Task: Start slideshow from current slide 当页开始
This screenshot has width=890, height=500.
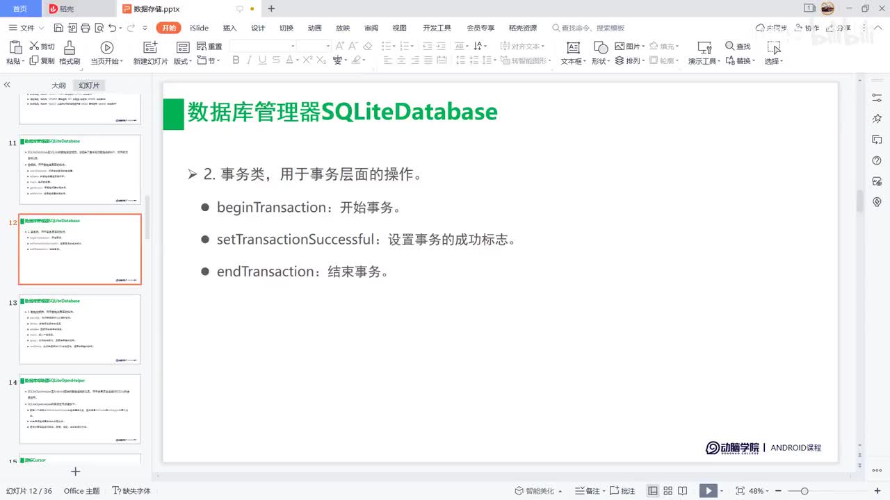Action: coord(107,52)
